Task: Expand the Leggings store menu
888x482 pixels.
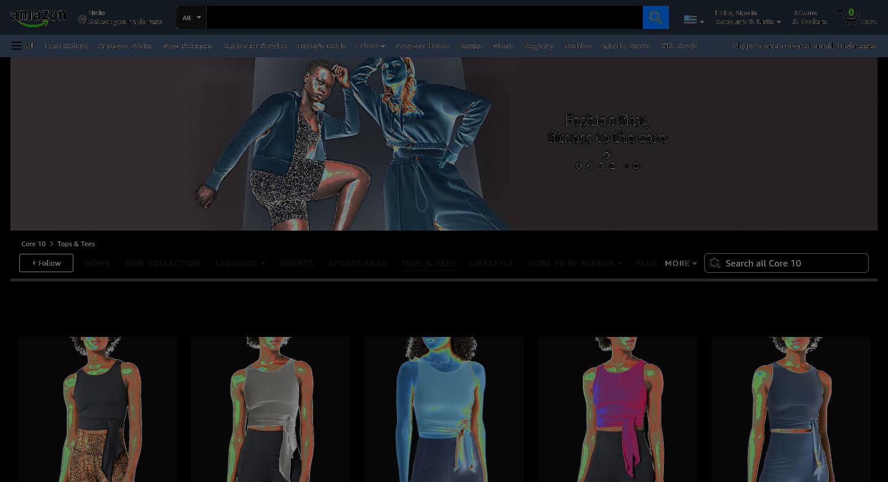Action: point(240,263)
